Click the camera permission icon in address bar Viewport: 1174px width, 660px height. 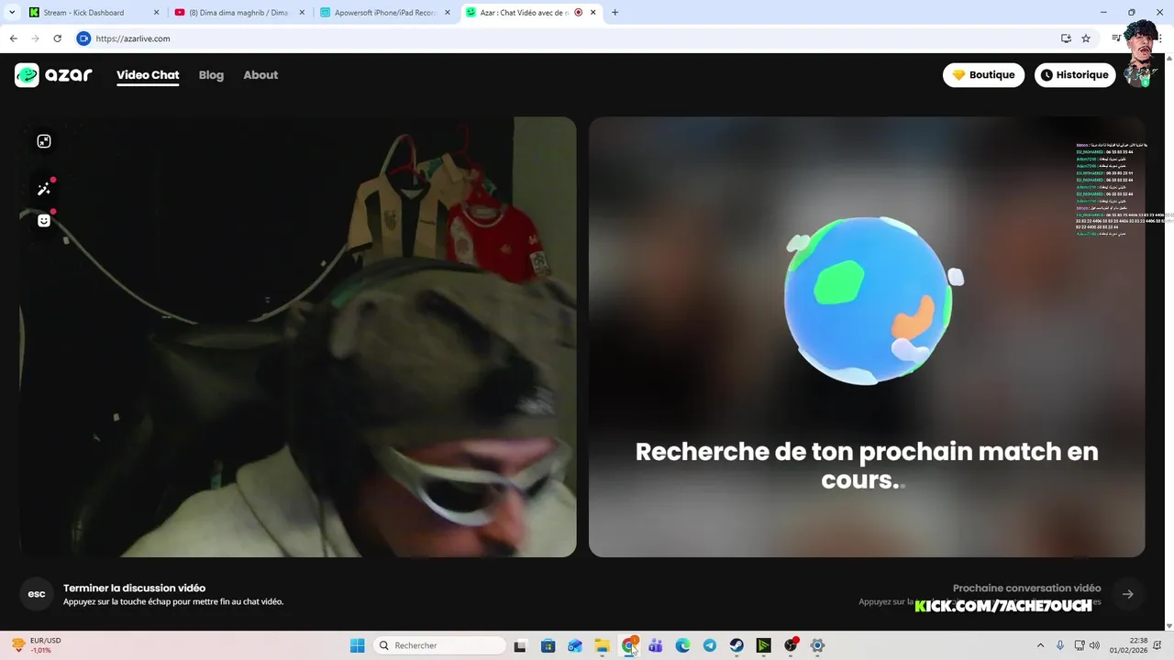[x=83, y=38]
